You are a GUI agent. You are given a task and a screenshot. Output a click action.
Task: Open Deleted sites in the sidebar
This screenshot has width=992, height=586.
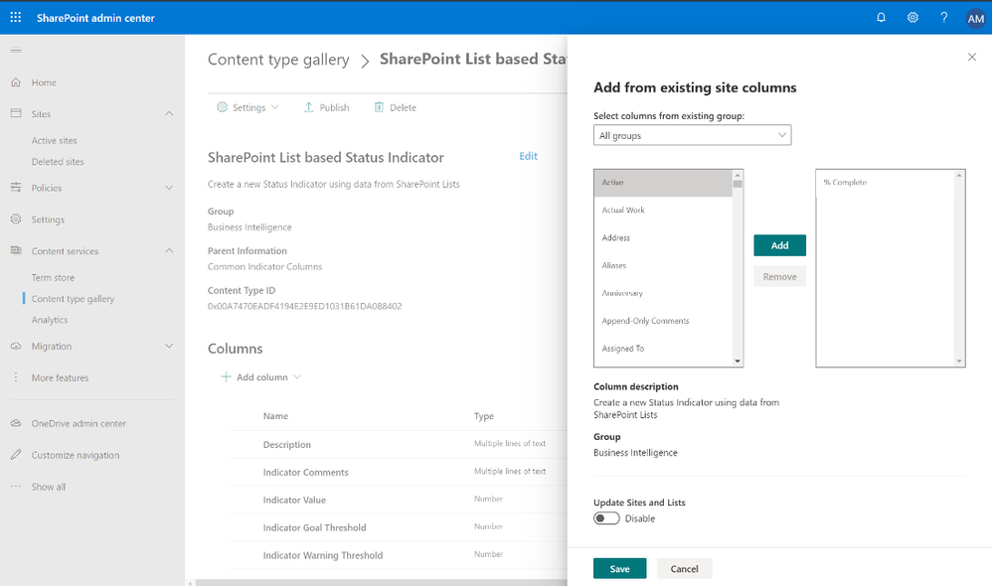[x=58, y=161]
